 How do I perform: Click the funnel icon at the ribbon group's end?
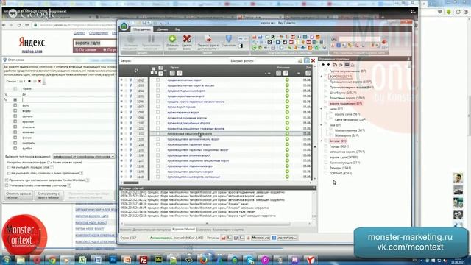325,47
